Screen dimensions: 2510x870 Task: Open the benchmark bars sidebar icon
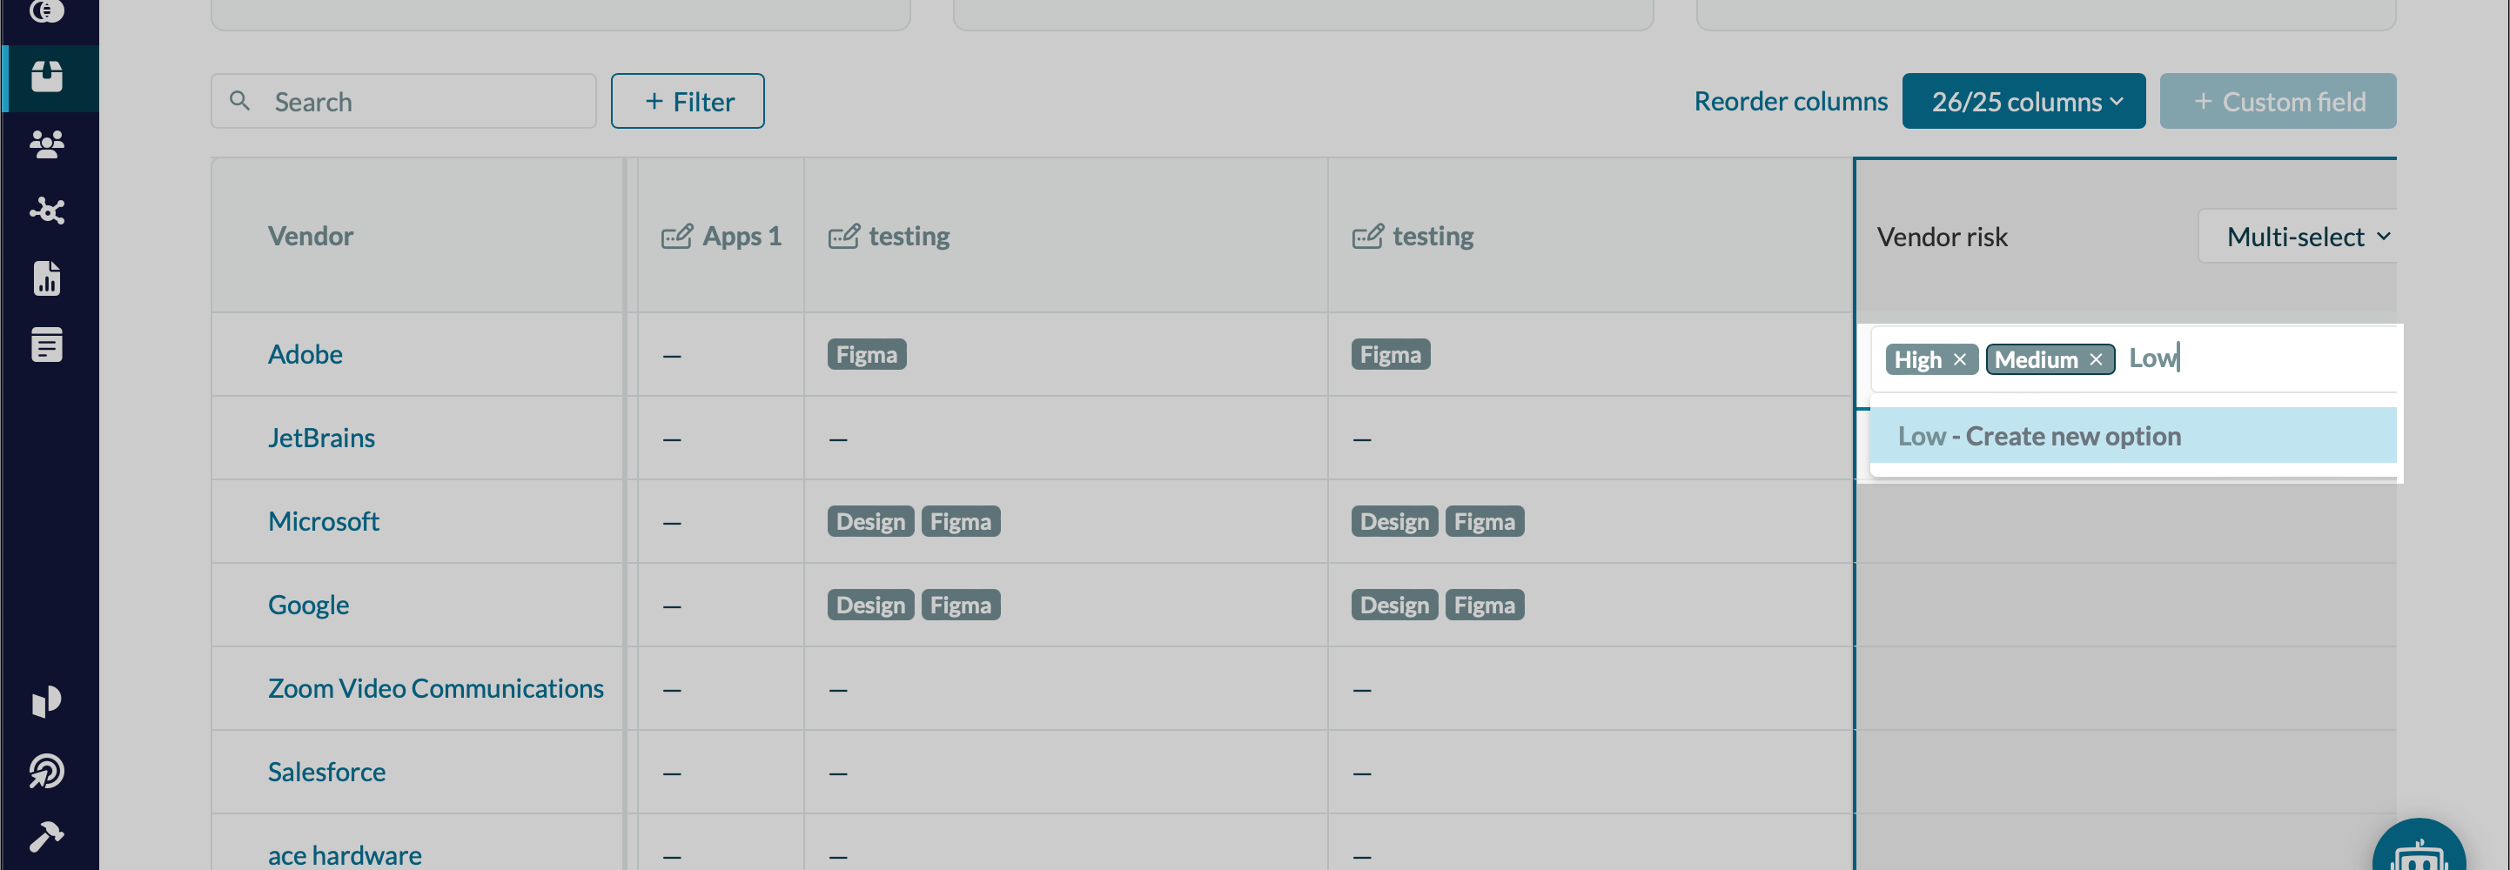pyautogui.click(x=47, y=701)
